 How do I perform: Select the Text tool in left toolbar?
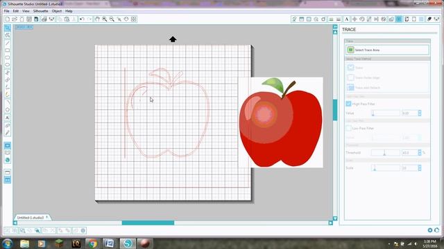[8, 118]
